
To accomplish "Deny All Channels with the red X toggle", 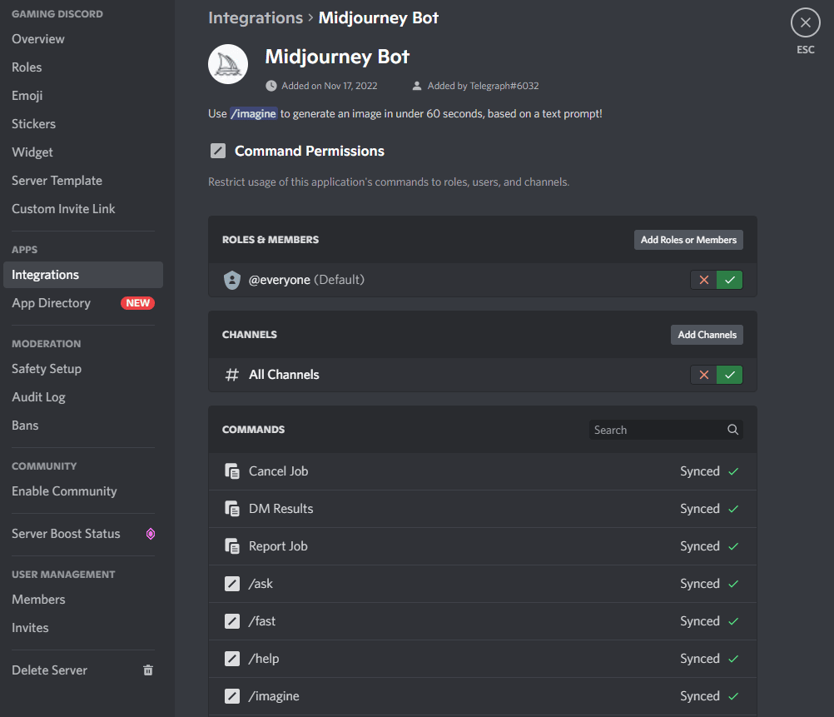I will coord(703,375).
